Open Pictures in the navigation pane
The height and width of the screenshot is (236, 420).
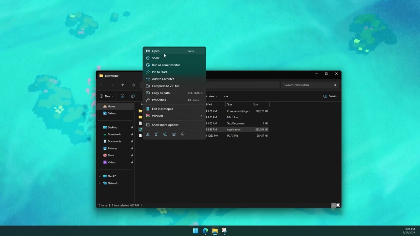pos(115,148)
